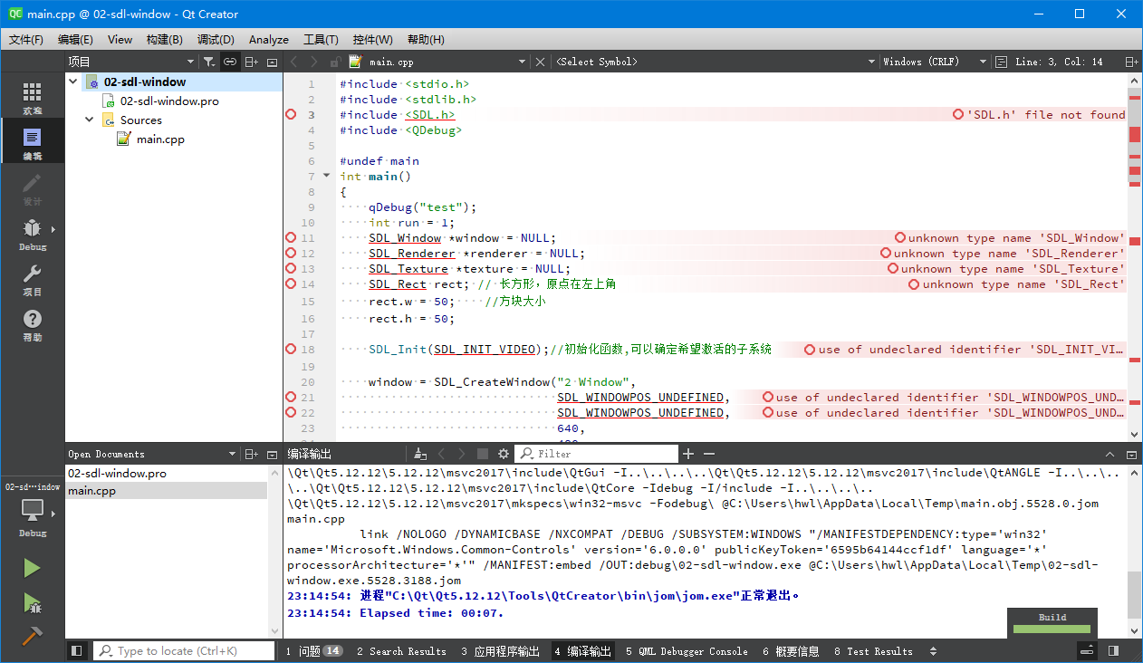
Task: Open the 工具(T) menu
Action: pyautogui.click(x=321, y=40)
